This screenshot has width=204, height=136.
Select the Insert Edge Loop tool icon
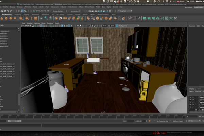[x=134, y=18]
